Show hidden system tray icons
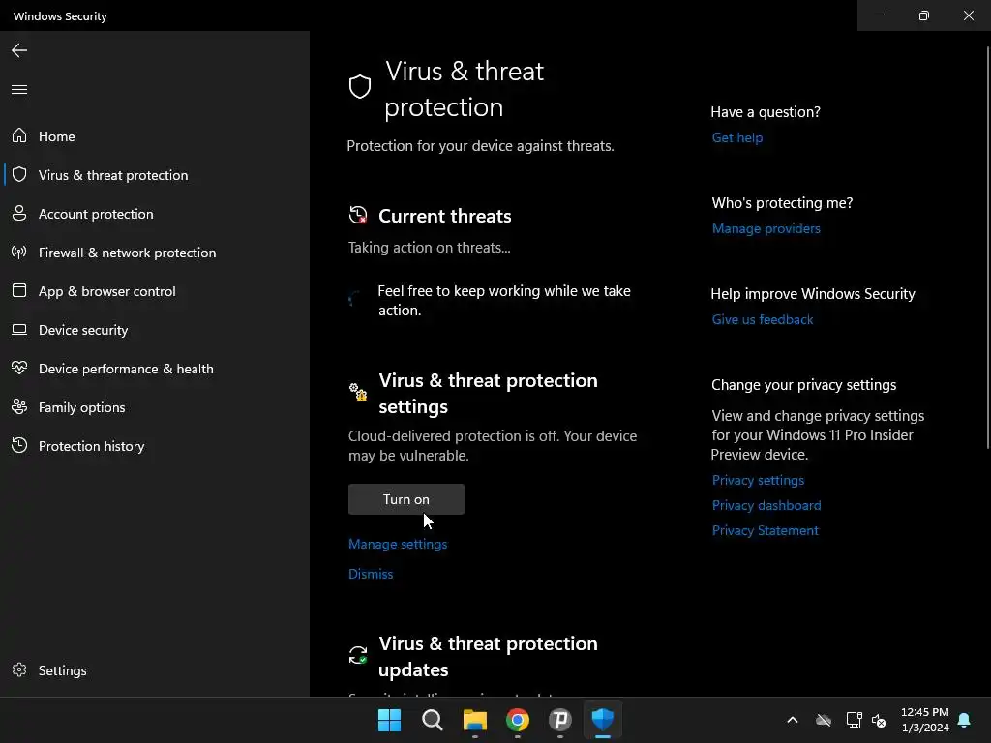This screenshot has width=991, height=743. pos(793,720)
